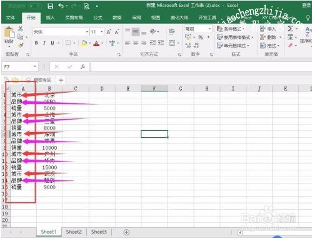Screen dimensions: 312x238
Task: Click the Format Painter brush icon
Action: click(21, 45)
